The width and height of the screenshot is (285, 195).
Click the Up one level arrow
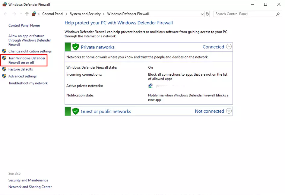pyautogui.click(x=27, y=14)
